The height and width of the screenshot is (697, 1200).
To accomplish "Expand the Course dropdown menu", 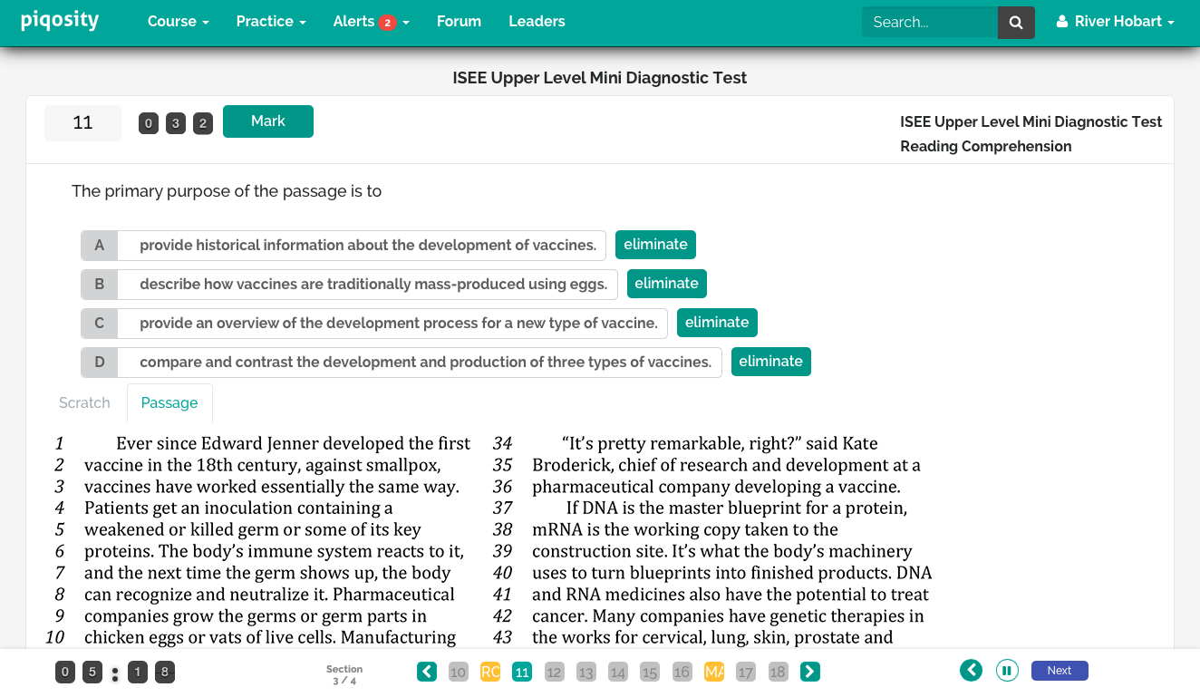I will point(178,22).
